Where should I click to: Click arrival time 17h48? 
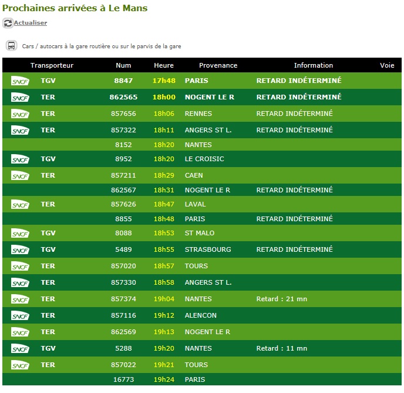[x=164, y=81]
